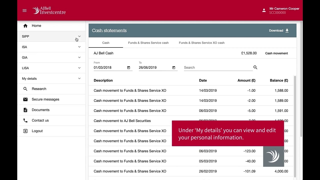Click the AJ Bell Cash heading
The height and width of the screenshot is (180, 320).
coord(103,53)
